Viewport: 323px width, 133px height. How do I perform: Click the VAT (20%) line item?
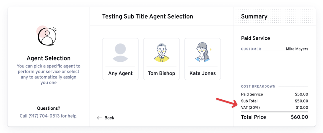(x=250, y=108)
